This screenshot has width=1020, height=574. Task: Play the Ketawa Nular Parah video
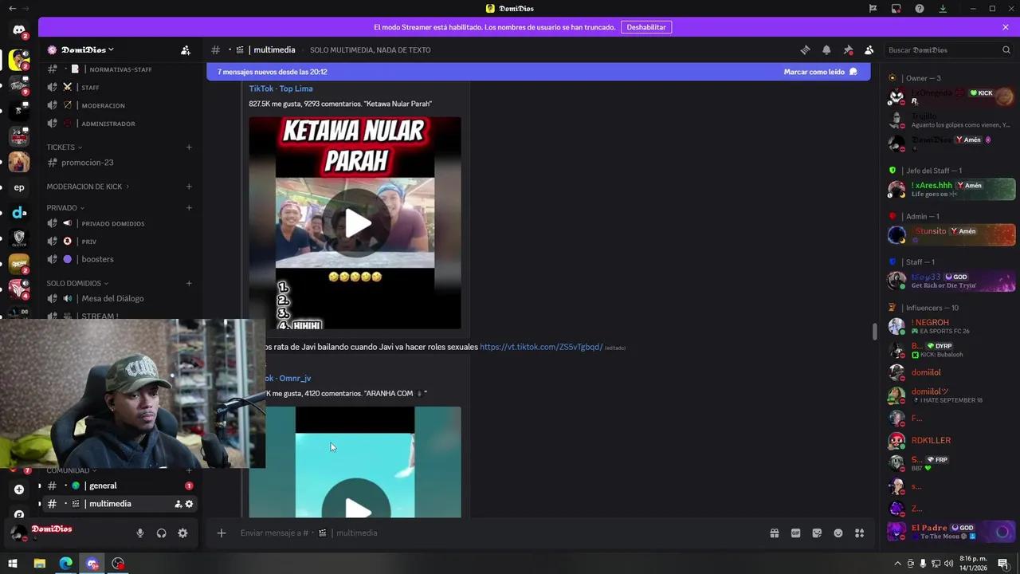tap(356, 223)
